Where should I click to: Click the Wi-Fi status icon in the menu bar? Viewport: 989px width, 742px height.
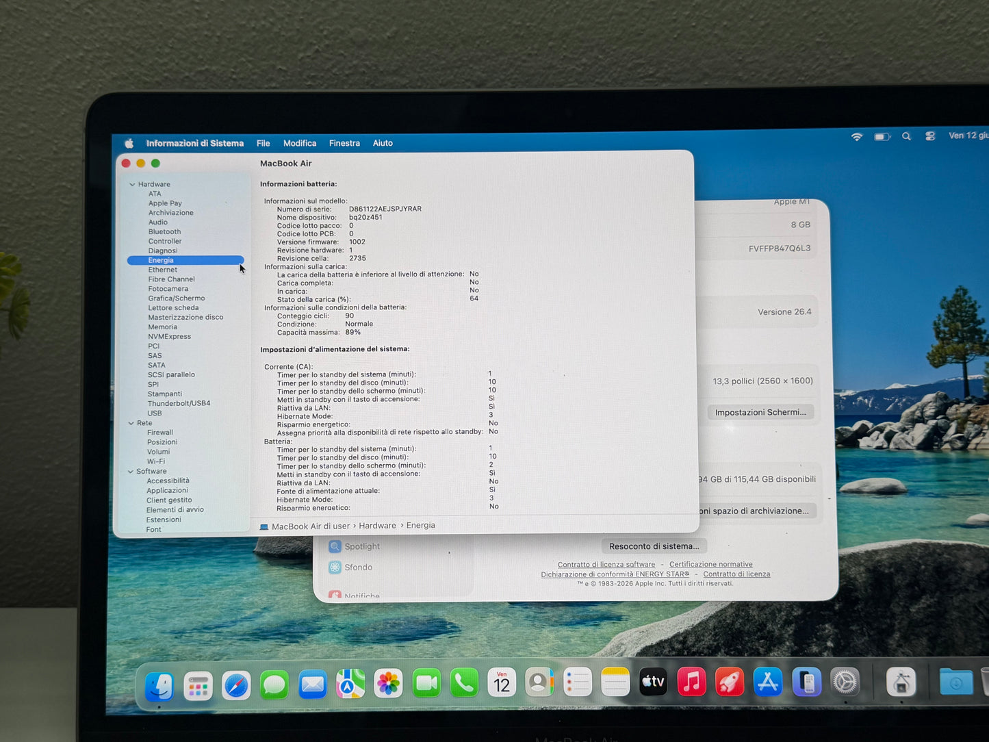click(x=857, y=137)
